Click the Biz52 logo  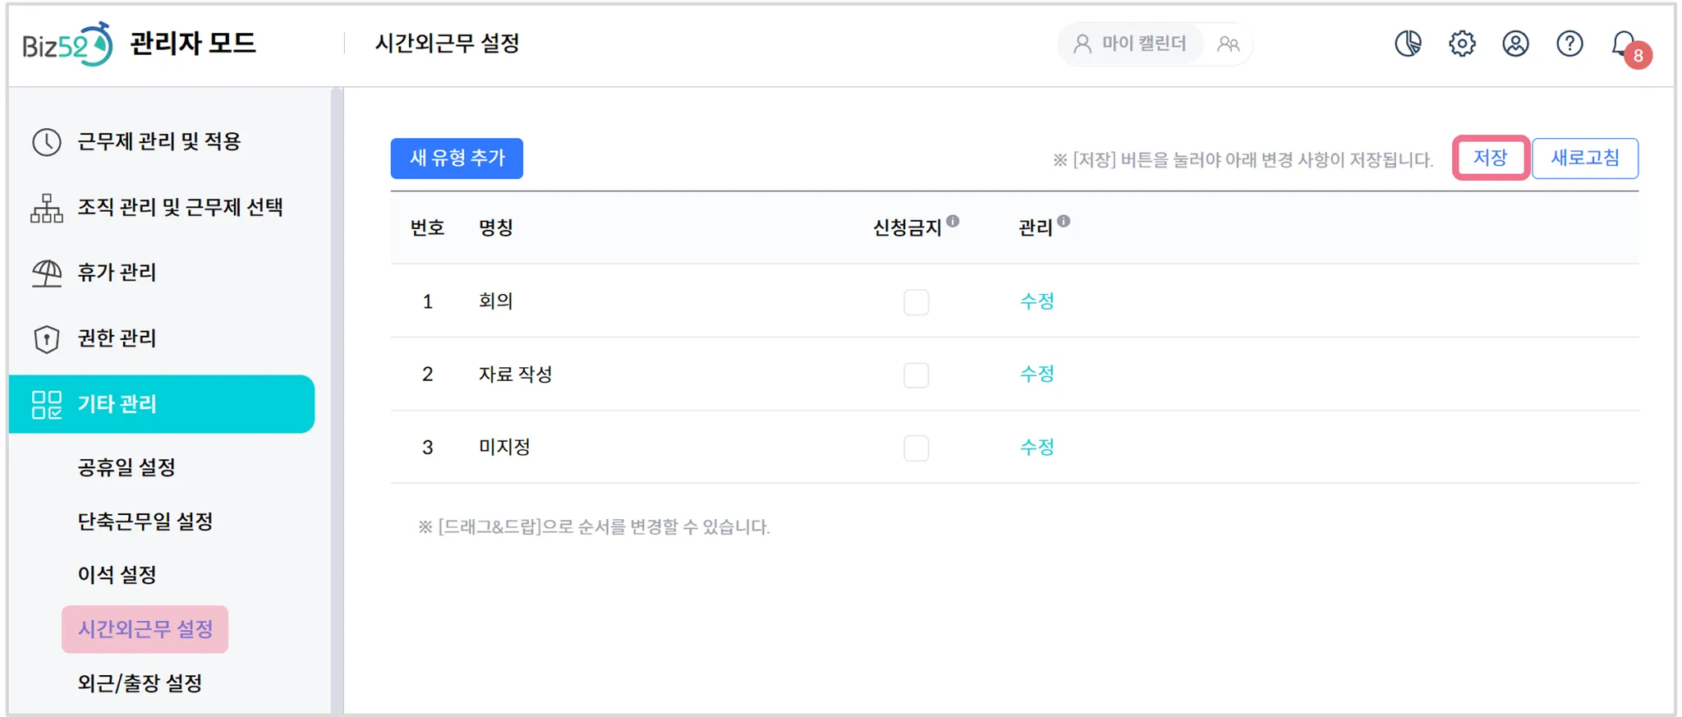click(x=67, y=44)
